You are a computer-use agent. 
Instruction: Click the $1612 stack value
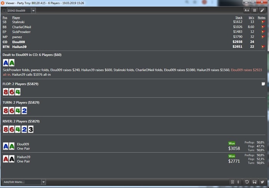coord(237,22)
